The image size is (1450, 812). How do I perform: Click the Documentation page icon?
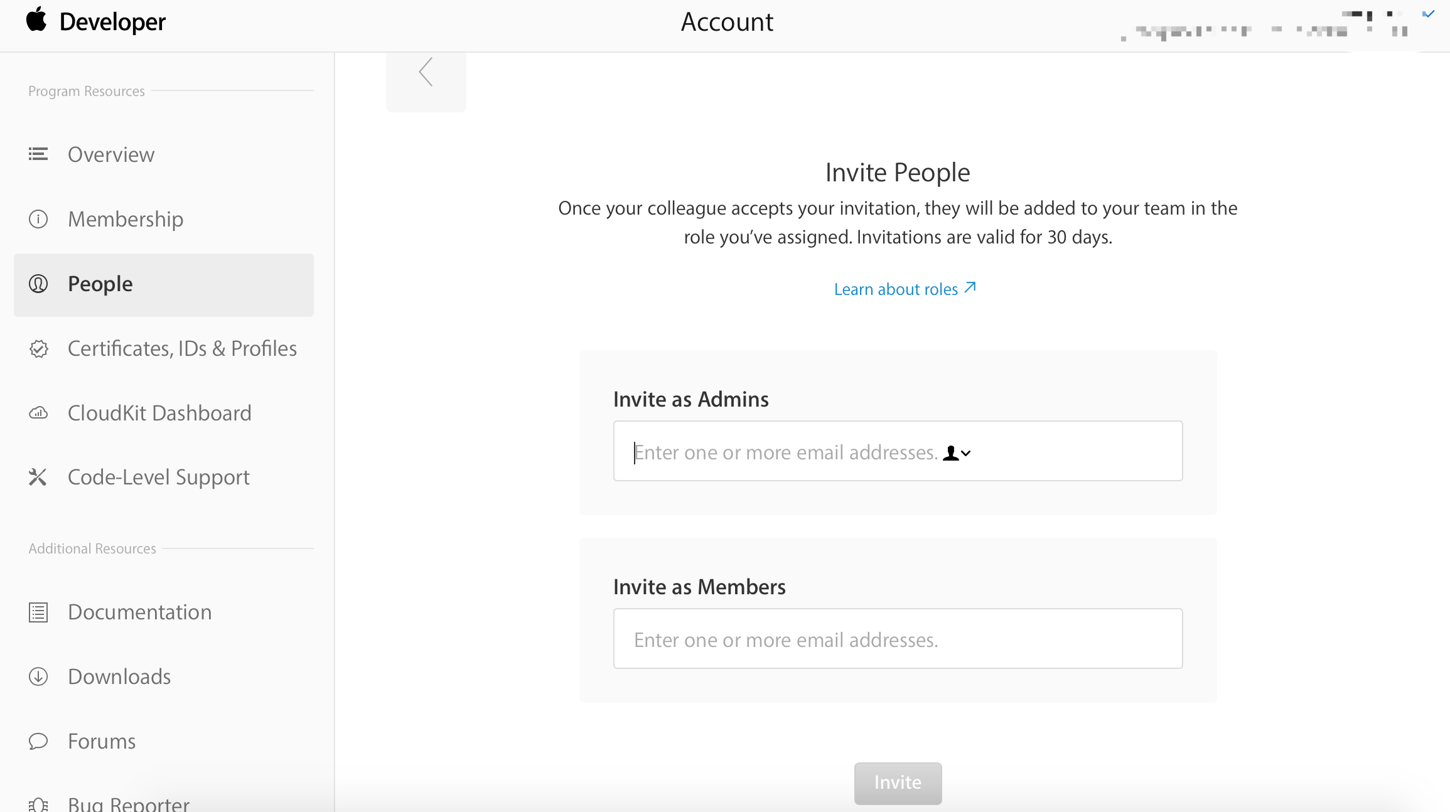click(38, 612)
